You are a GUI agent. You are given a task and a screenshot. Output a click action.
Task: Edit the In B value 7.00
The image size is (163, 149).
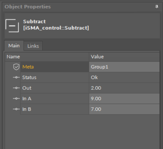tap(124, 109)
